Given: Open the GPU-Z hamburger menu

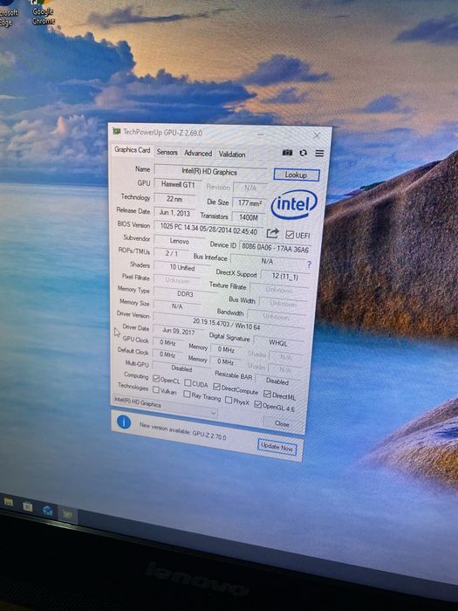Looking at the screenshot, I should coord(319,153).
